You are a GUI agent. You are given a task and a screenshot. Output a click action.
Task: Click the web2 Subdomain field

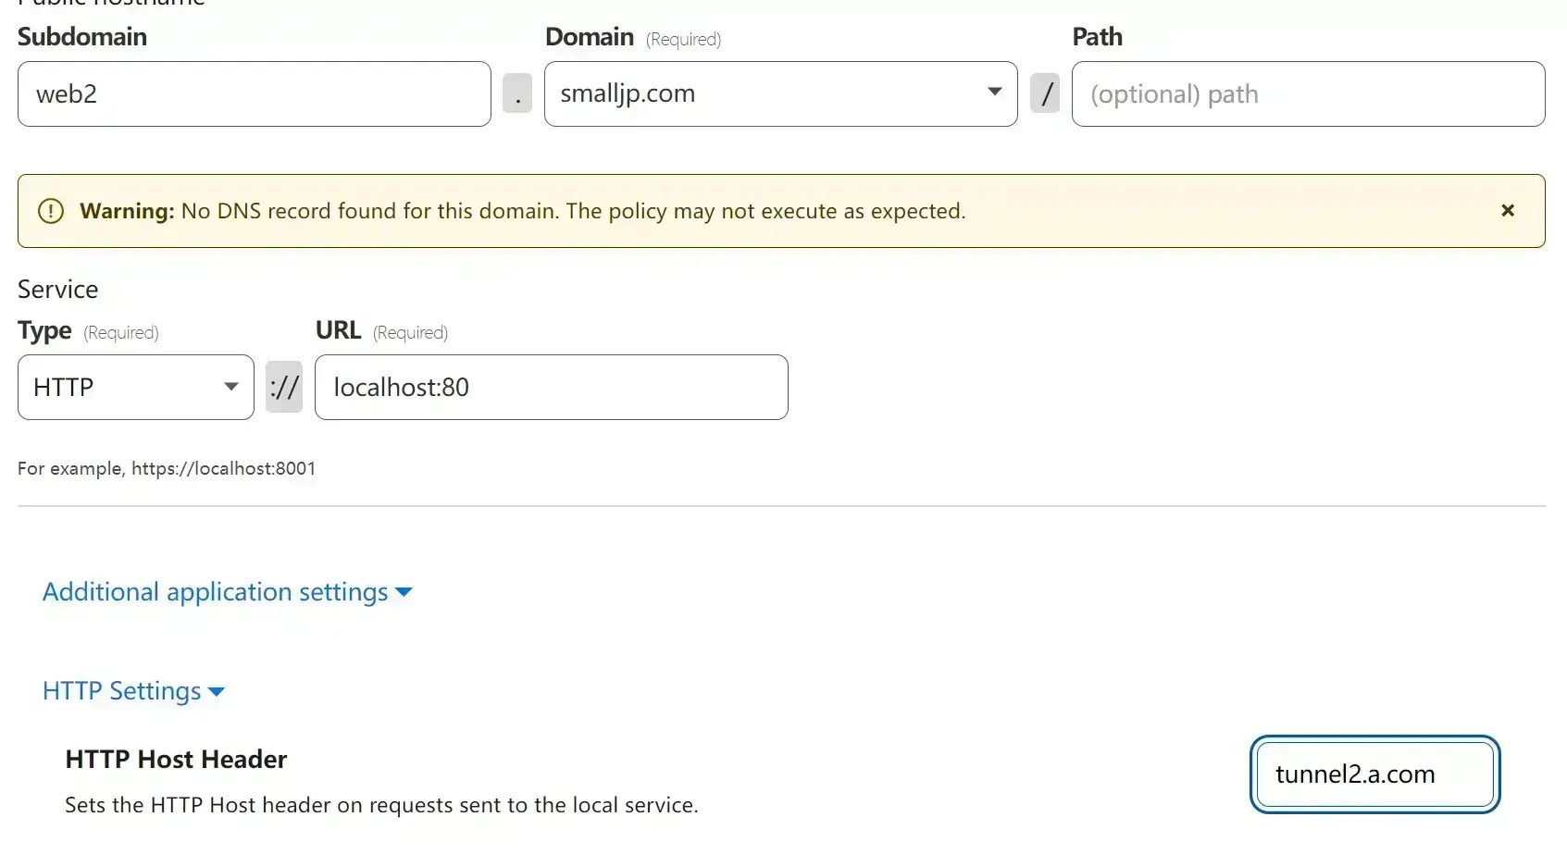pyautogui.click(x=255, y=93)
